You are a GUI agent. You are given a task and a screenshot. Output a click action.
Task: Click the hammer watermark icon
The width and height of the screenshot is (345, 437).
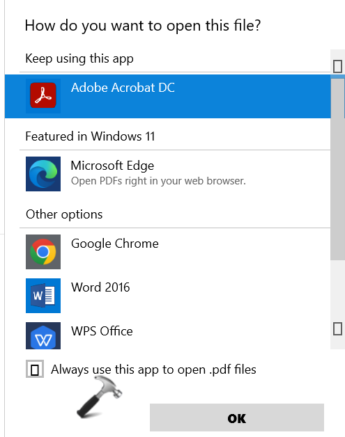pyautogui.click(x=100, y=397)
